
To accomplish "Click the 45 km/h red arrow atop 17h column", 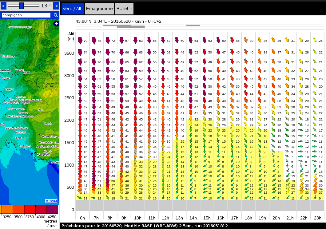I will coord(232,40).
